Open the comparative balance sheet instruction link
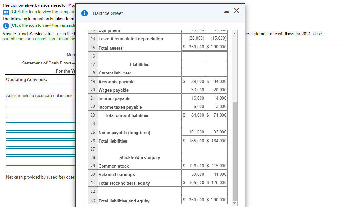The image size is (347, 207). point(42,12)
